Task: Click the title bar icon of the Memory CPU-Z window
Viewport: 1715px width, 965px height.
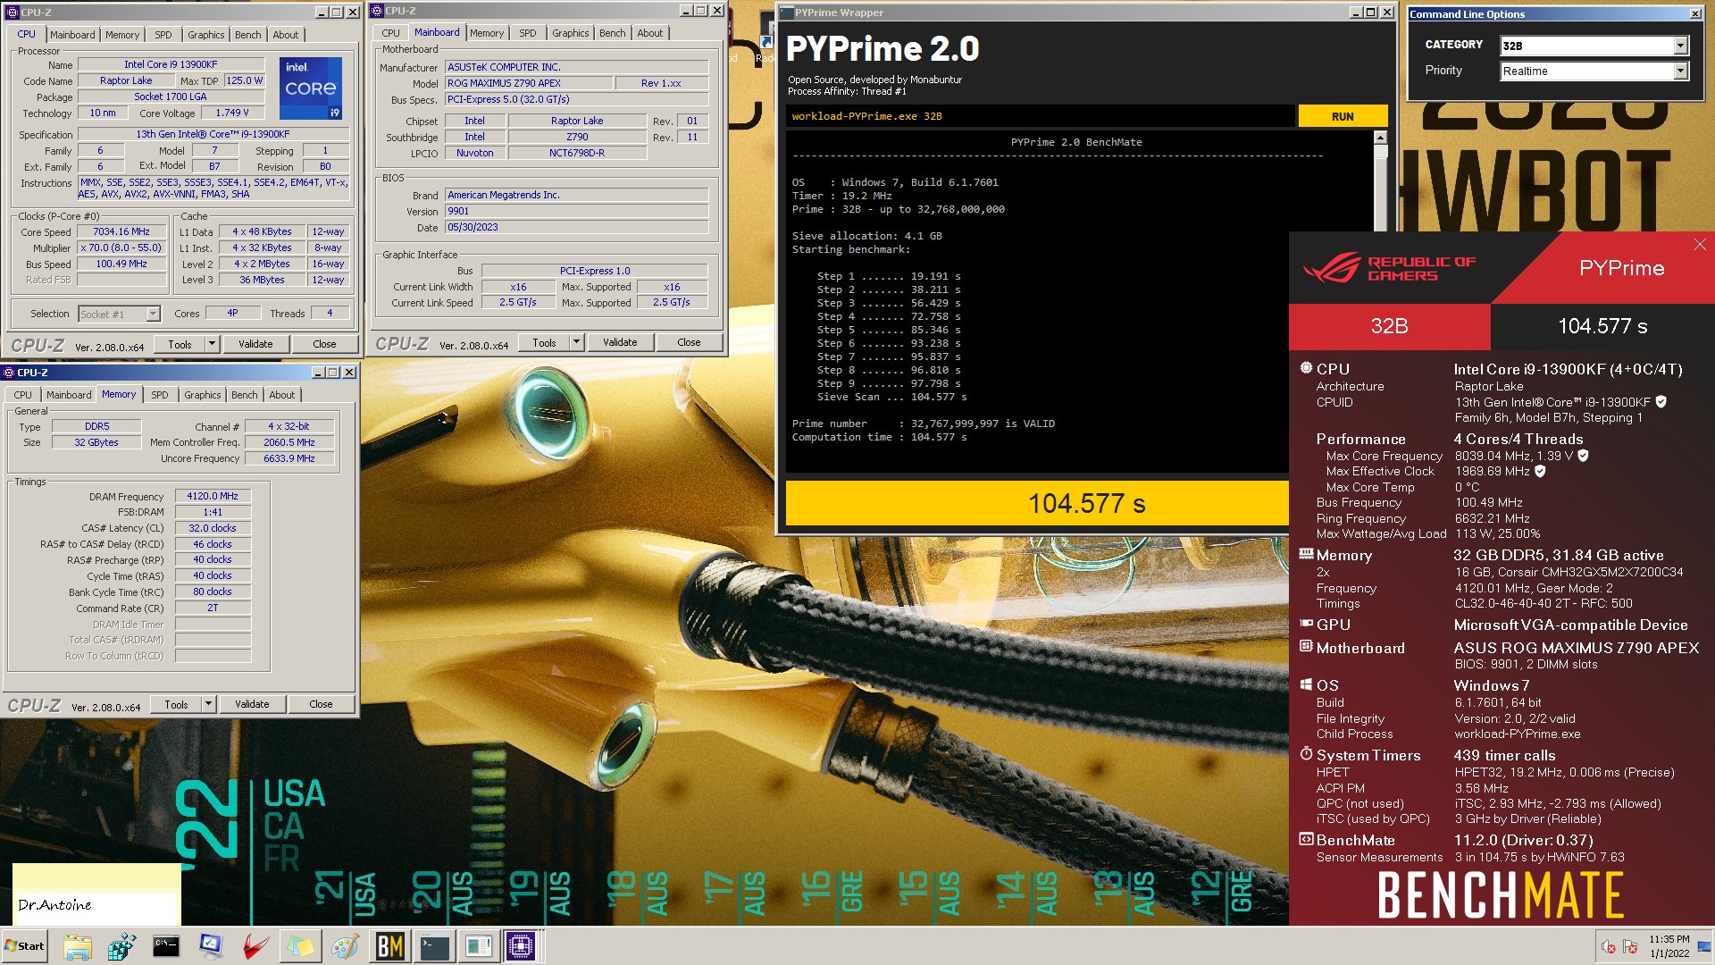Action: 9,373
